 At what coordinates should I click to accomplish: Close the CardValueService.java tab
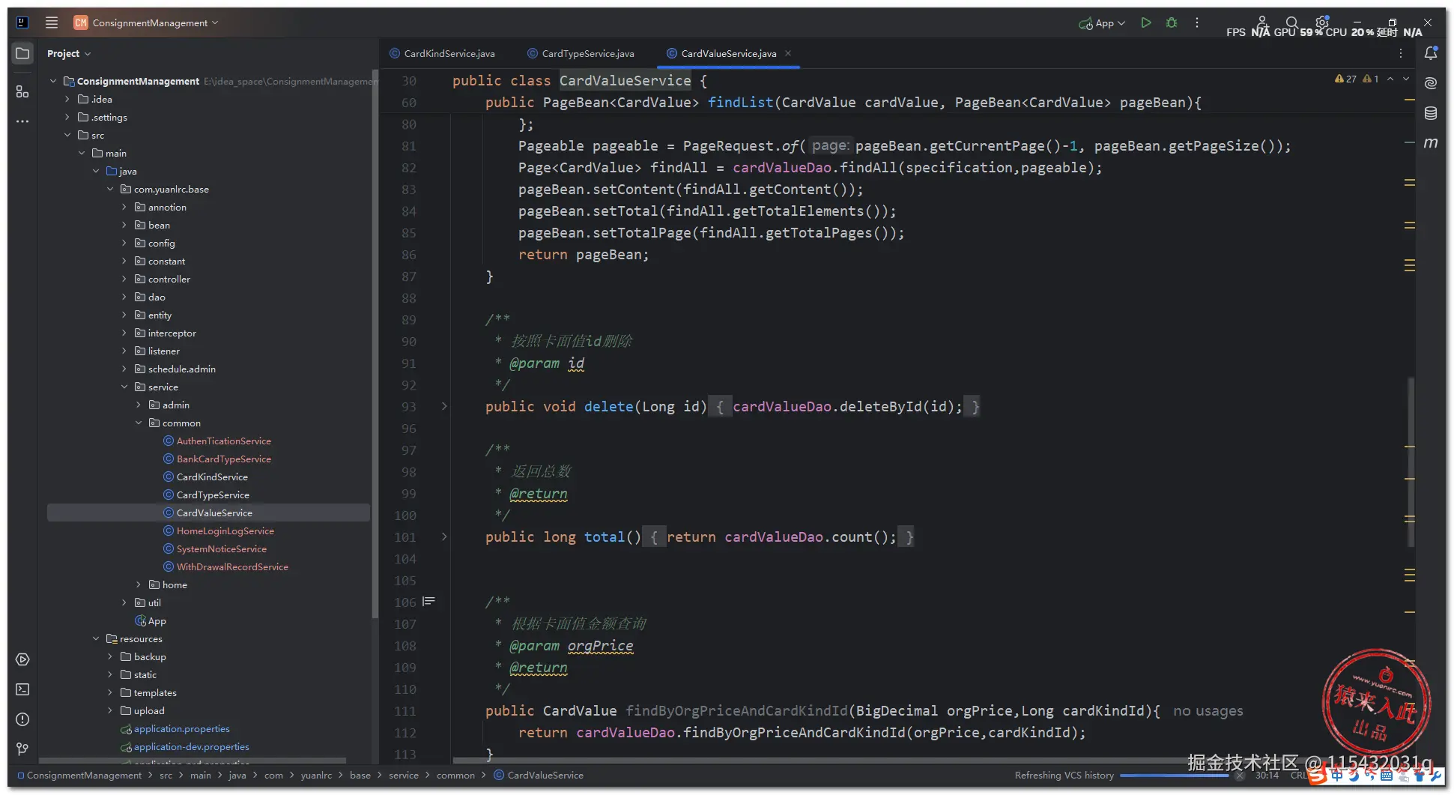[788, 53]
